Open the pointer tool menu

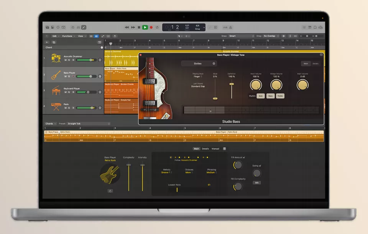coord(180,36)
